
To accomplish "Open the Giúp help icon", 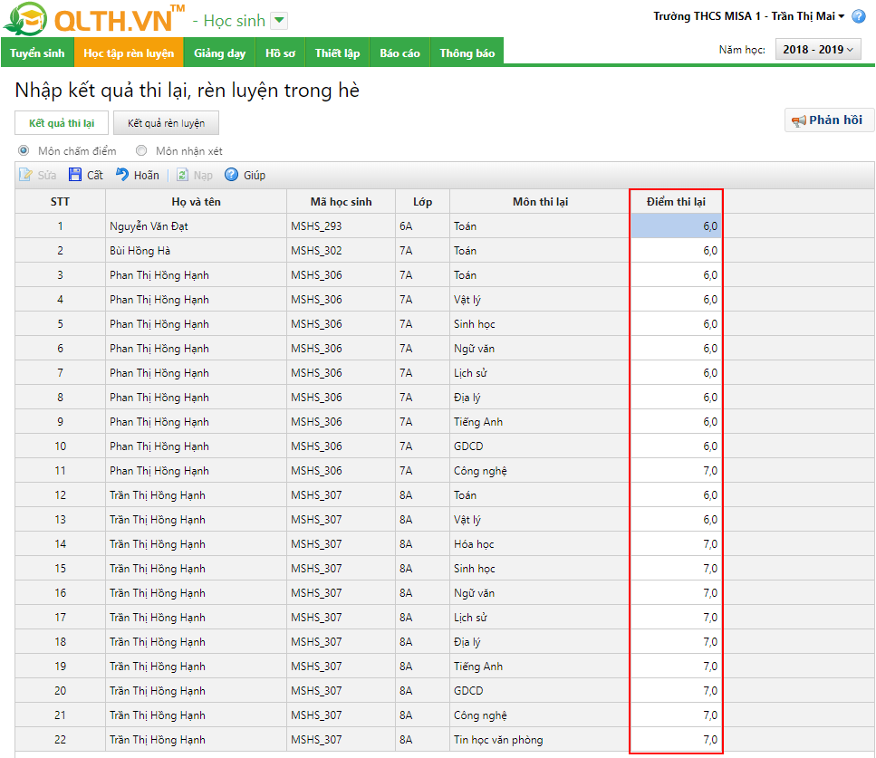I will click(231, 175).
